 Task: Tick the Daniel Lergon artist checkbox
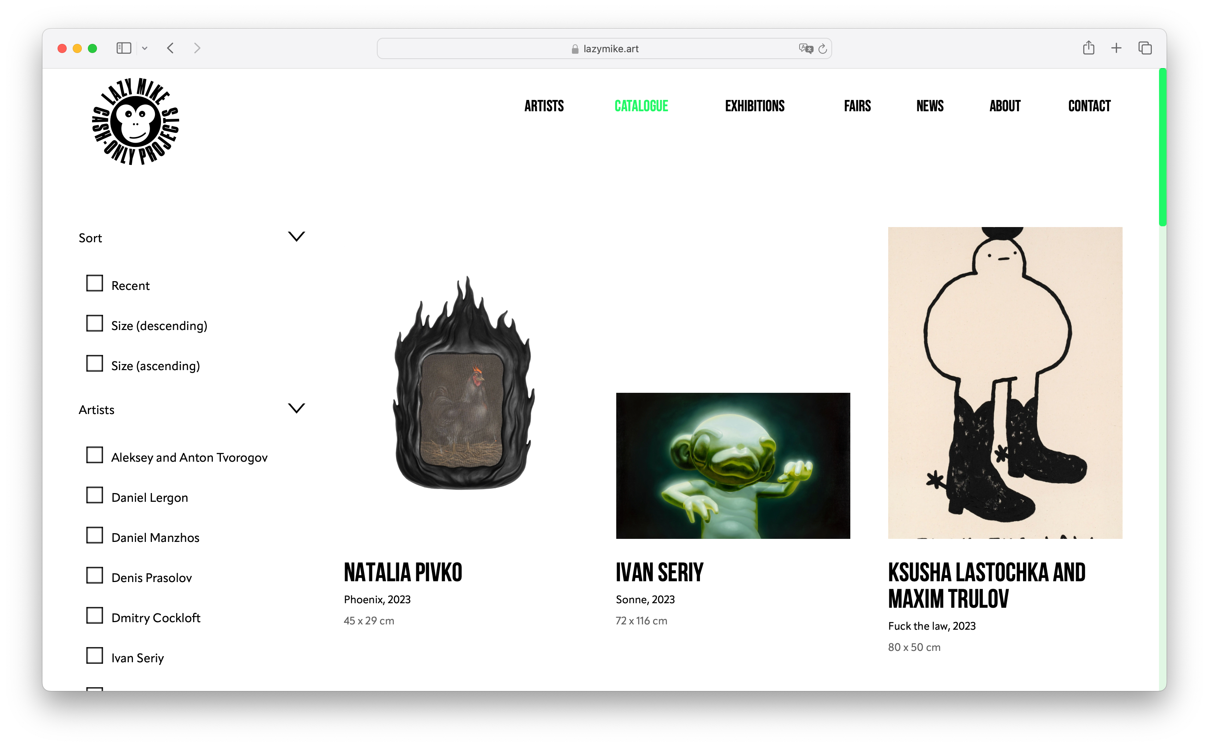tap(94, 495)
